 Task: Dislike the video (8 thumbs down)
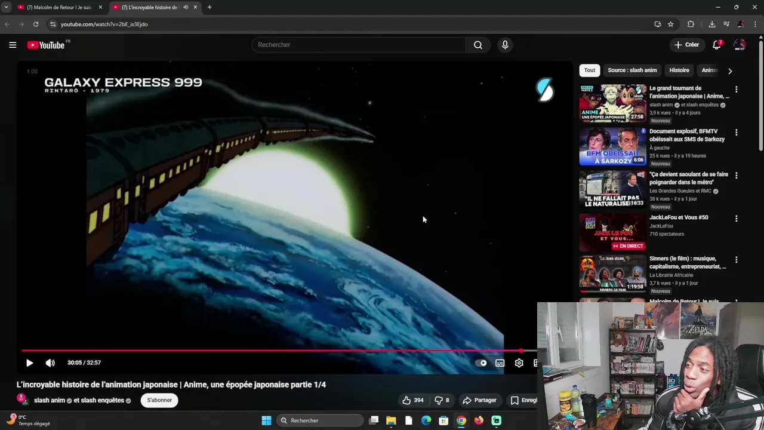(442, 400)
